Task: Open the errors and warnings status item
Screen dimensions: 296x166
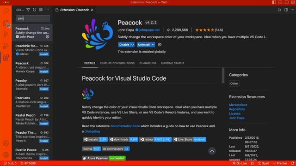Action: tap(10, 163)
